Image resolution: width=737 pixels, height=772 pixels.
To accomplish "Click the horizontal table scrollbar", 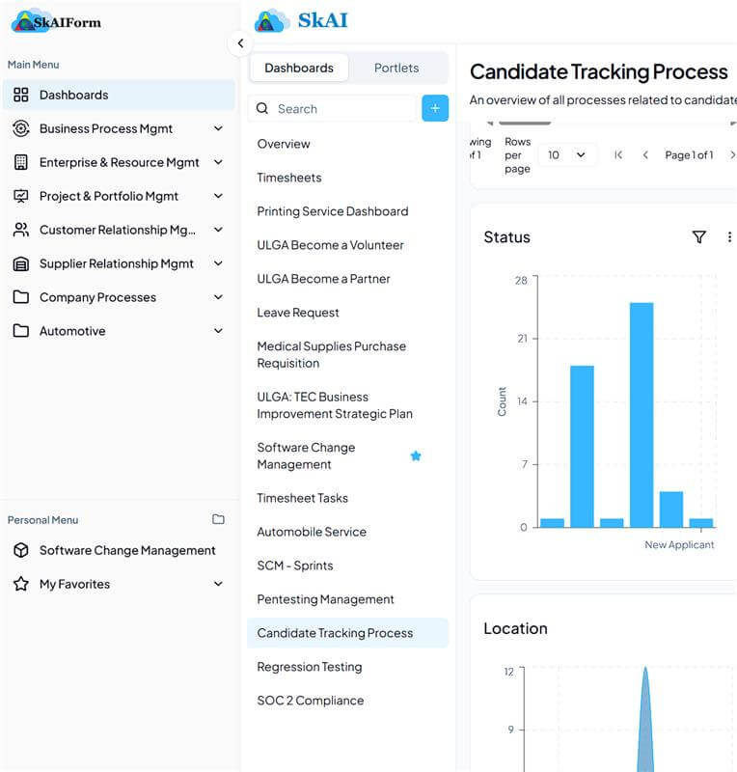I will 525,123.
